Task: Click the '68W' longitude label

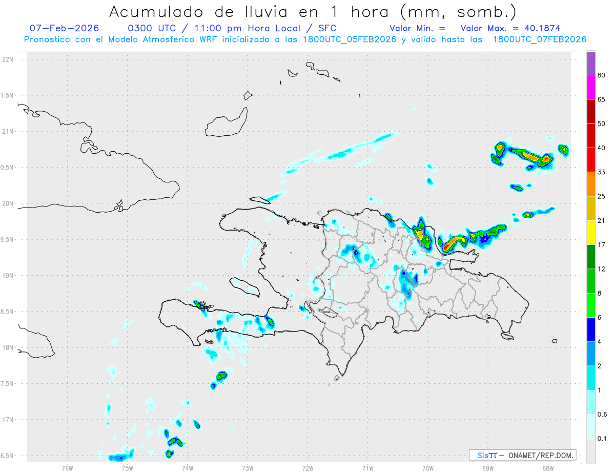Action: tap(547, 468)
